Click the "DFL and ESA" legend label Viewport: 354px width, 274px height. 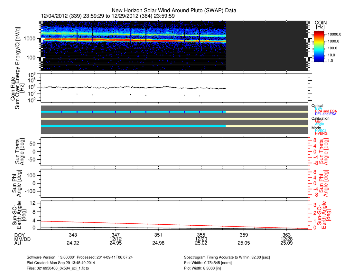(324, 114)
